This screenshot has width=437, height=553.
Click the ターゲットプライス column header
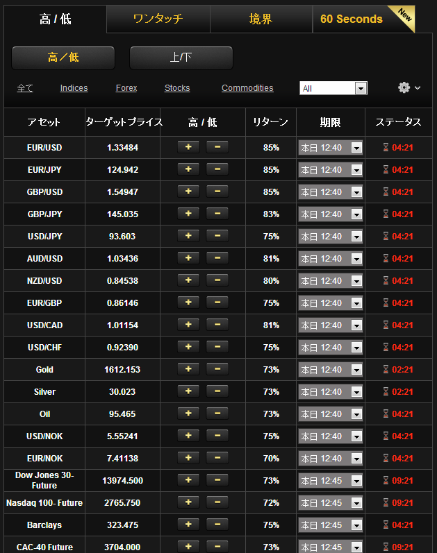pyautogui.click(x=122, y=122)
